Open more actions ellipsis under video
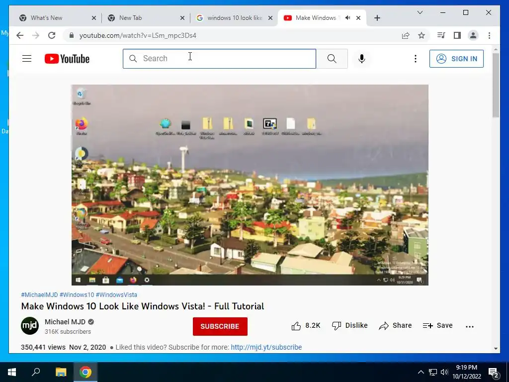The height and width of the screenshot is (382, 509). [470, 326]
